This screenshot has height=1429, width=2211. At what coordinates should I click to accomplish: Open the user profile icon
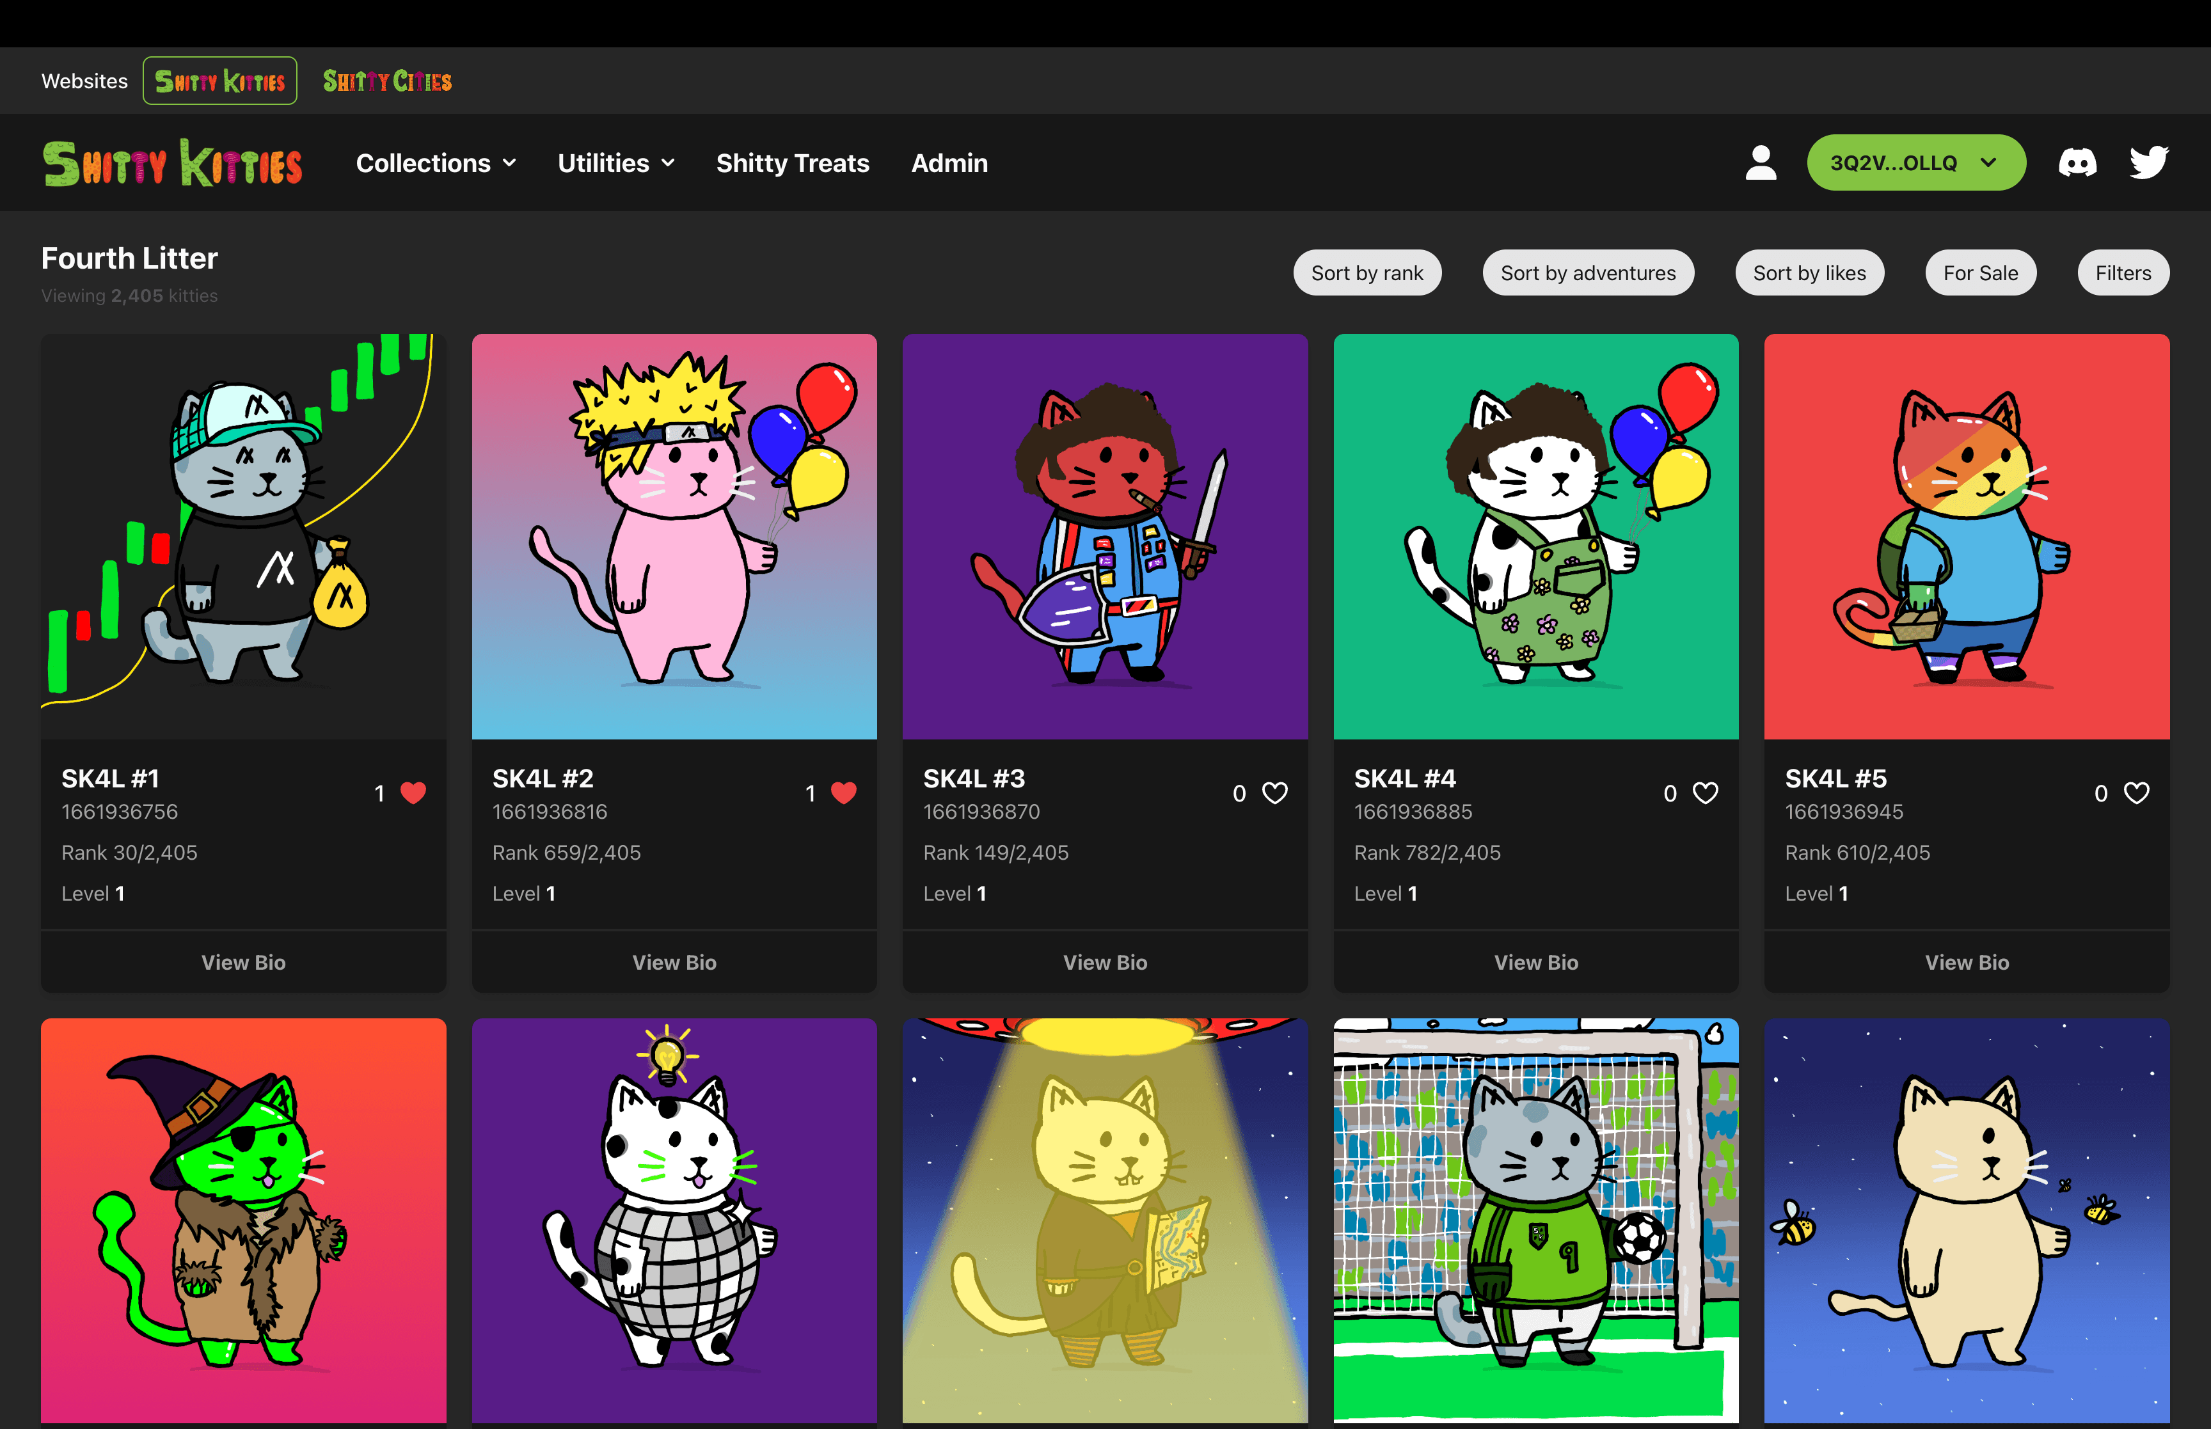point(1760,163)
